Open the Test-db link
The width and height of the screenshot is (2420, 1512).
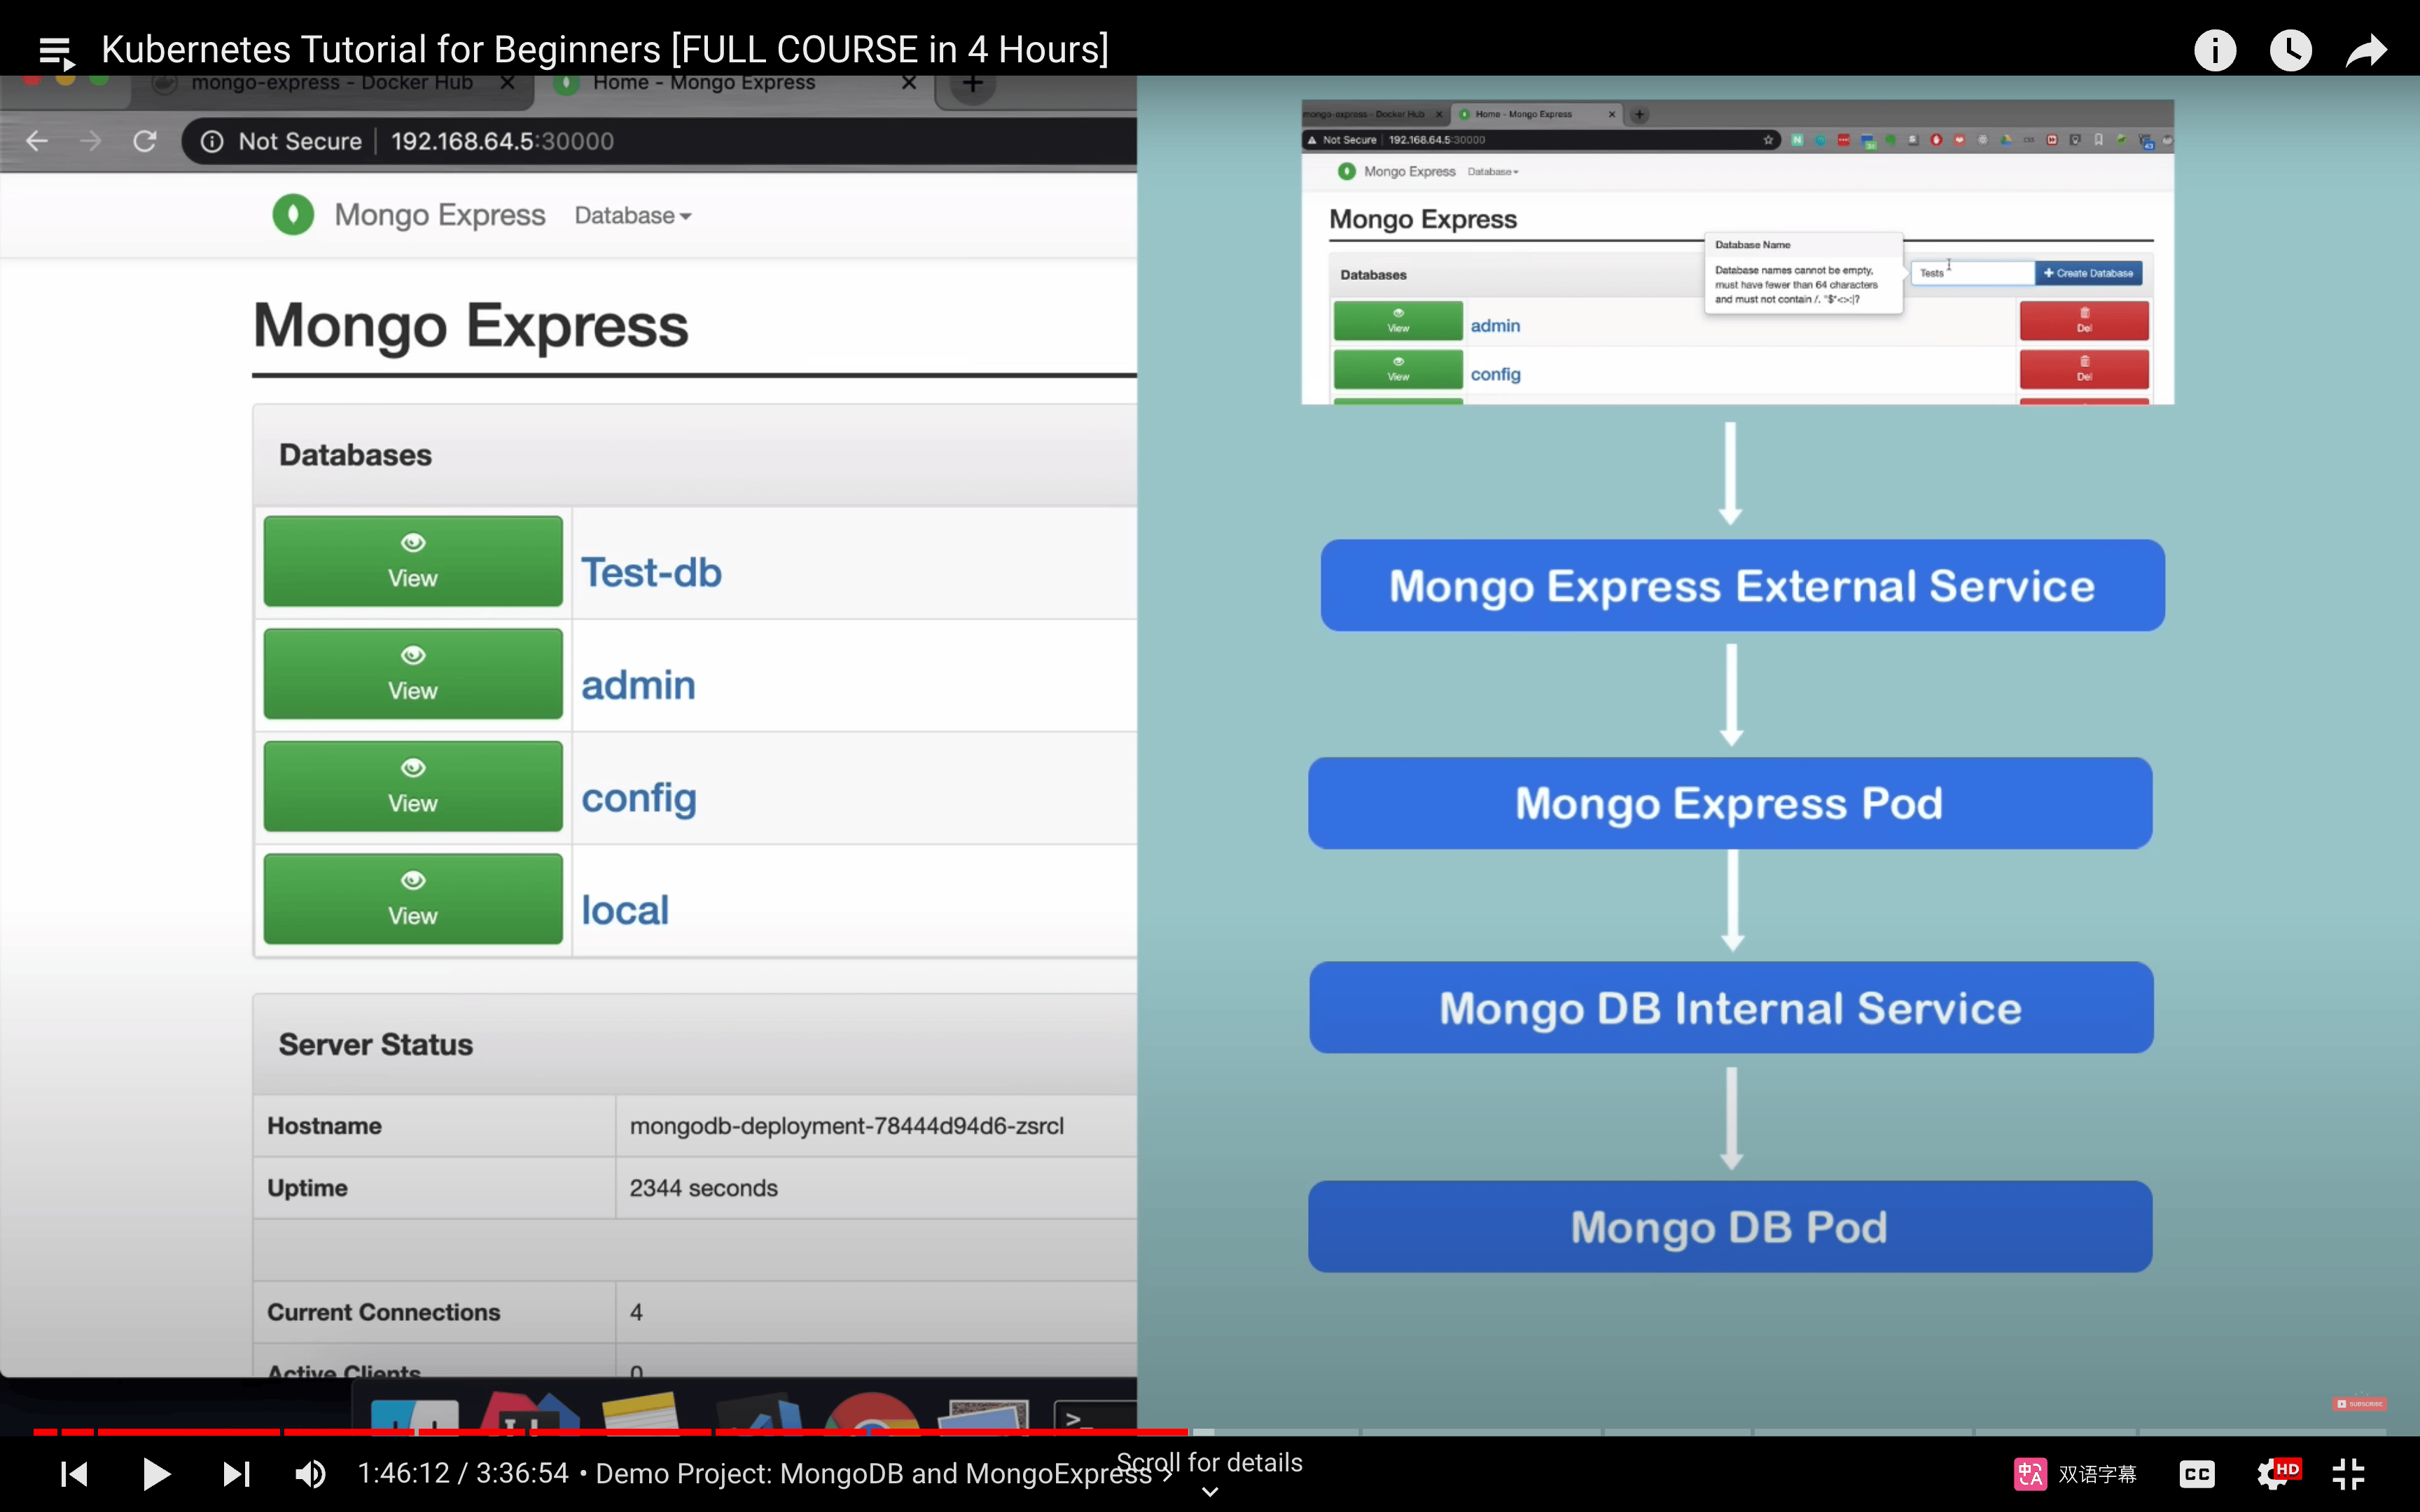point(651,573)
